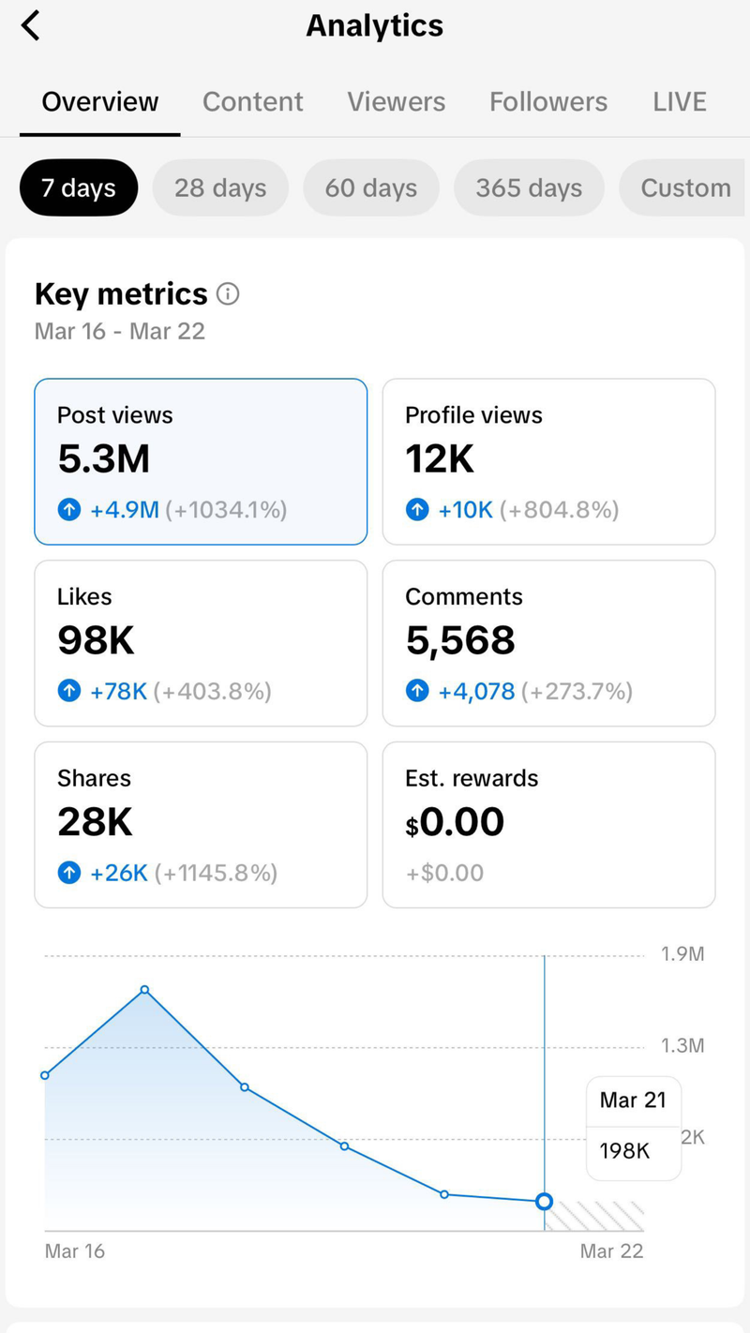Tap the Profile views up-arrow icon
Image resolution: width=750 pixels, height=1333 pixels.
(x=417, y=510)
